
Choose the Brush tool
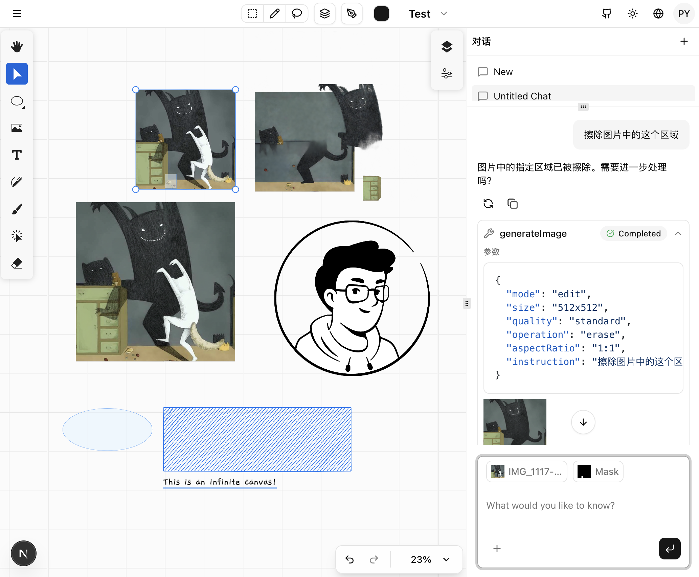[17, 209]
